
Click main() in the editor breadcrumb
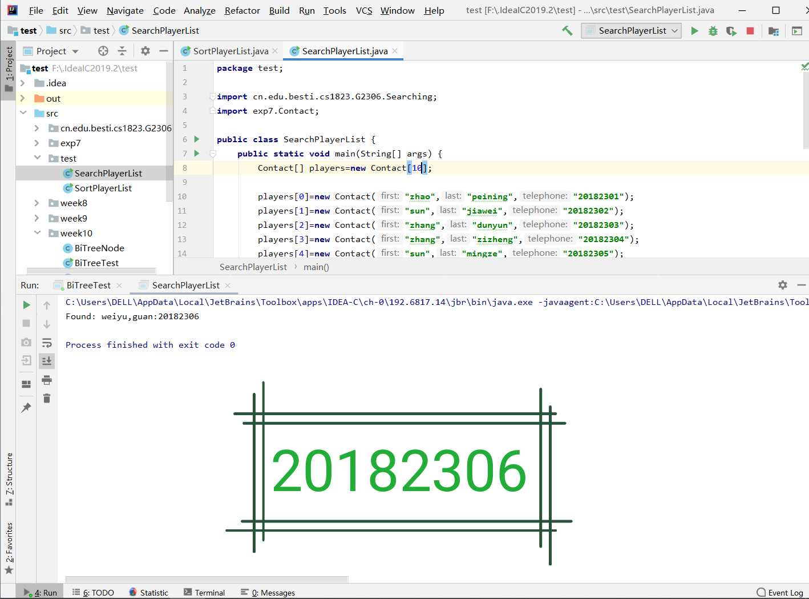[316, 267]
